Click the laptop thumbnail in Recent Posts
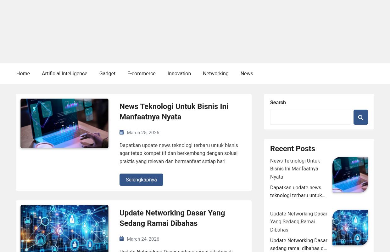 (350, 175)
